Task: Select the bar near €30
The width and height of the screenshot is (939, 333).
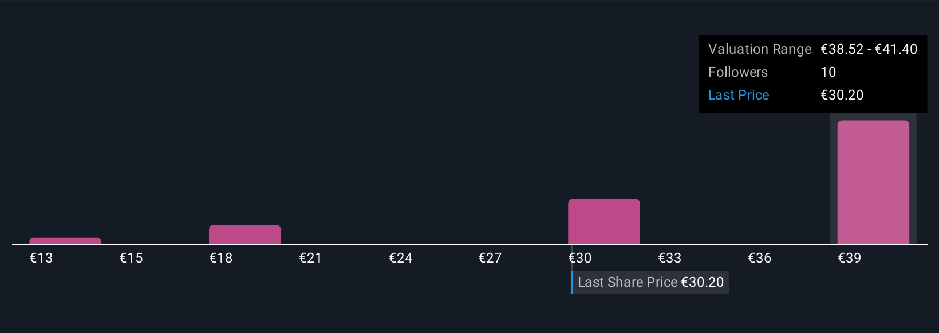Action: pos(603,221)
